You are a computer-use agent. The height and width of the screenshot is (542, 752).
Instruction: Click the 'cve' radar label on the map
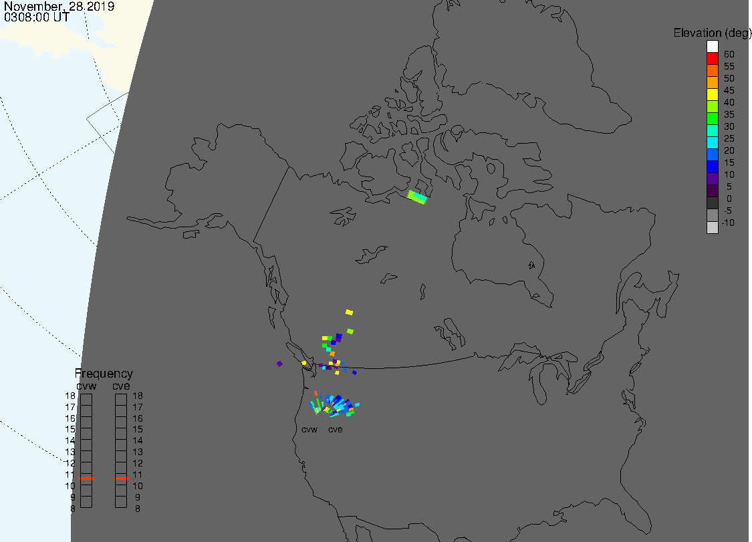(x=336, y=429)
